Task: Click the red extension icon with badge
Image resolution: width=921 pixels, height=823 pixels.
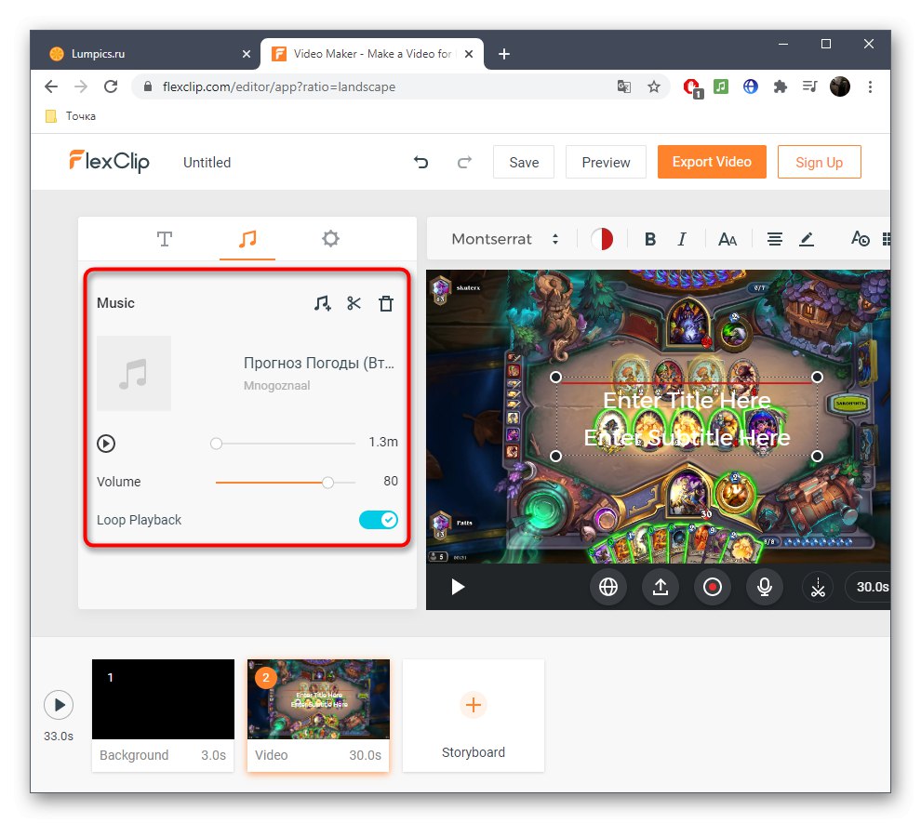Action: pyautogui.click(x=692, y=88)
